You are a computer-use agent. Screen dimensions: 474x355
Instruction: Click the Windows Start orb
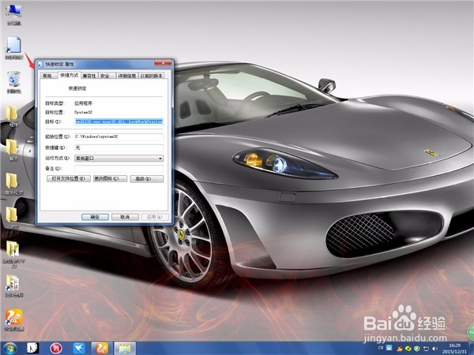(10, 349)
